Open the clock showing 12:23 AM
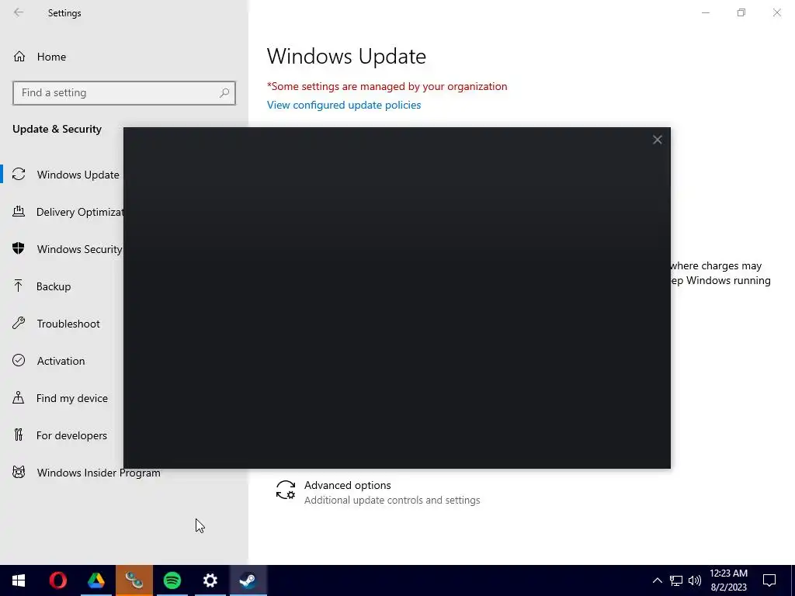The width and height of the screenshot is (795, 596). pos(728,580)
